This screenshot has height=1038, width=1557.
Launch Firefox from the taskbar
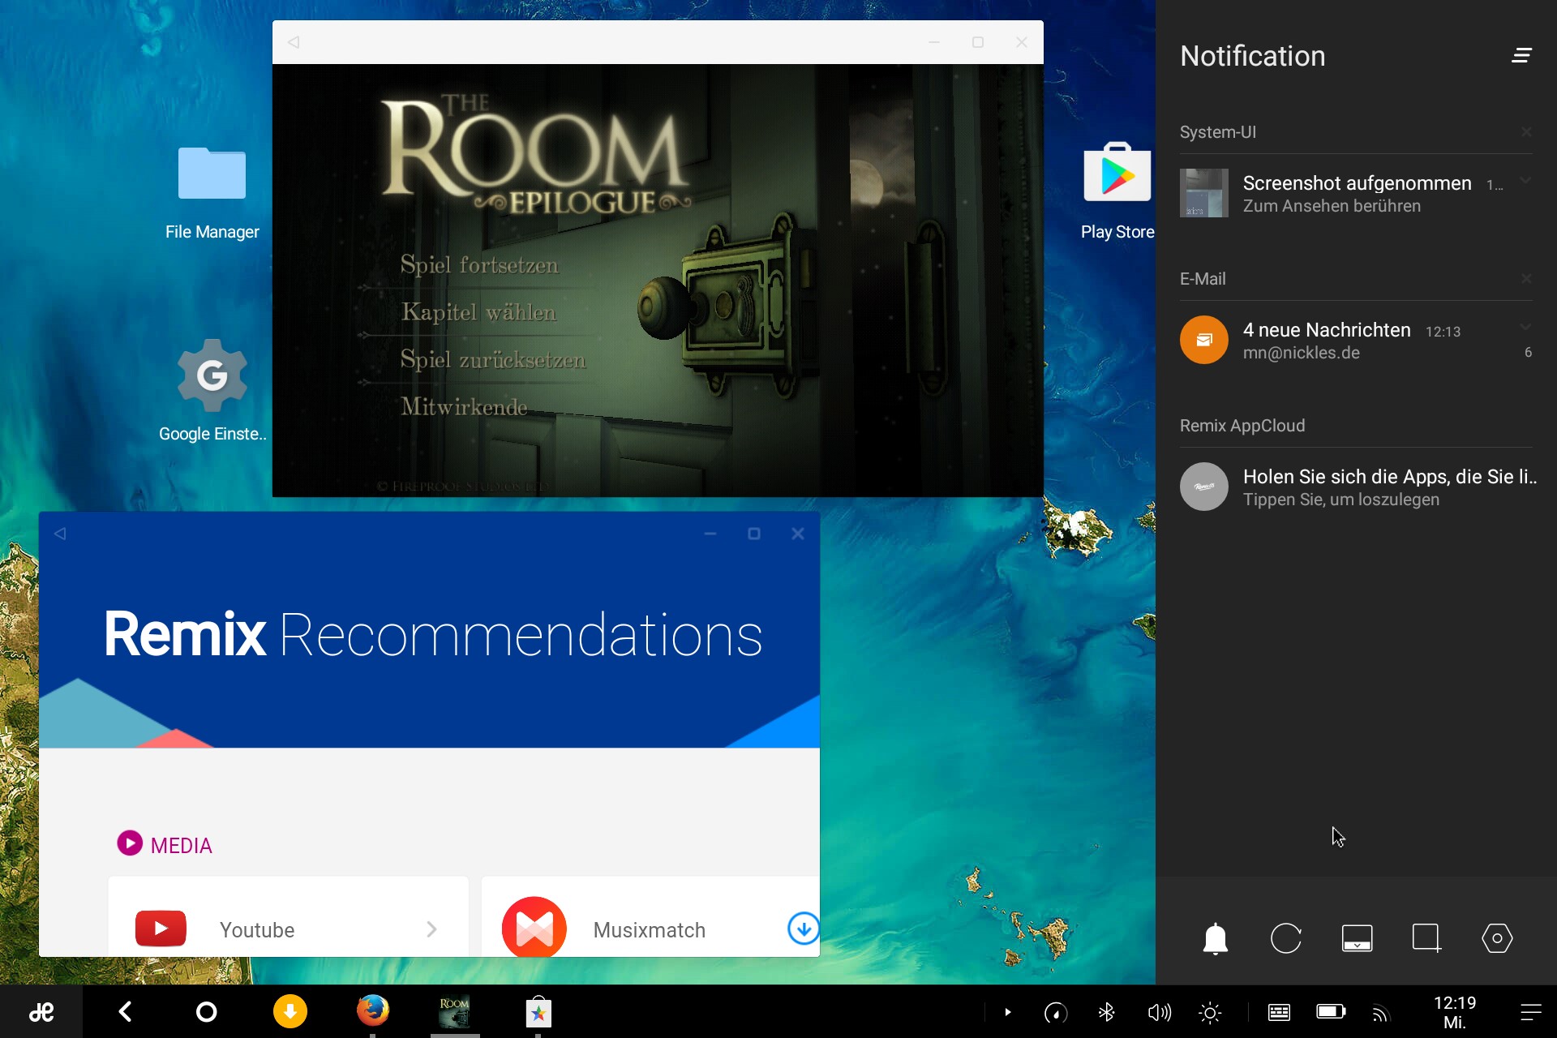(x=373, y=1011)
